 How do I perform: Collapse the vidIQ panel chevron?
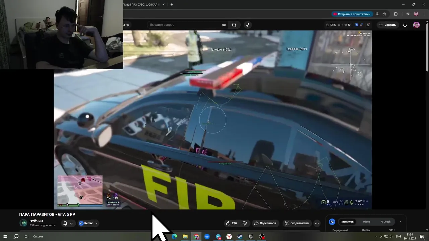point(400,222)
